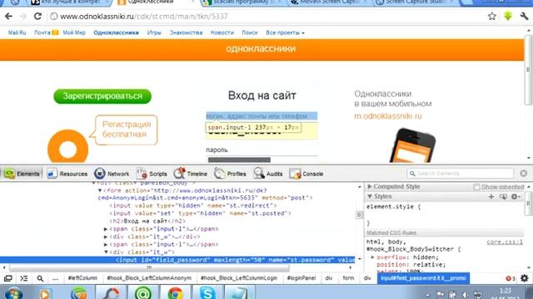Open DevTools settings gear at bottom right
Image resolution: width=533 pixels, height=299 pixels.
tap(525, 278)
